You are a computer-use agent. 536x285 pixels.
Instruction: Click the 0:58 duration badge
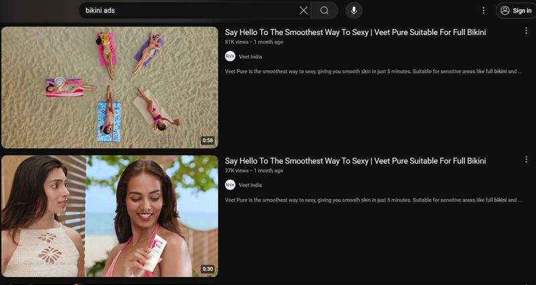tap(208, 140)
